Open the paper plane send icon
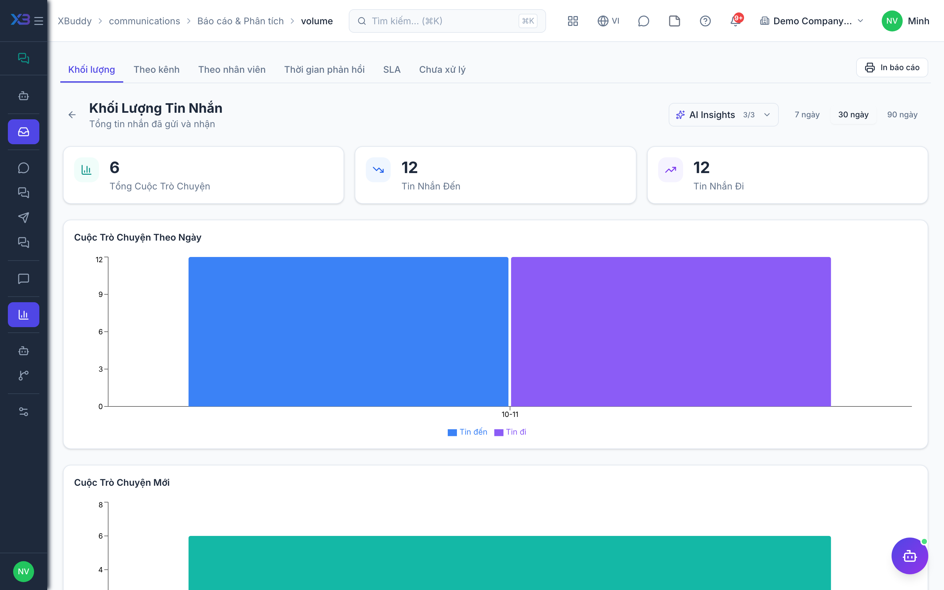 tap(23, 218)
